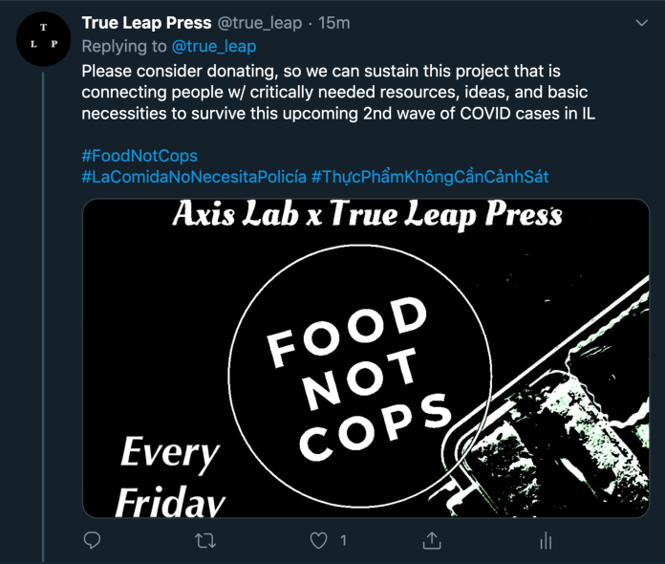Like the tweet with heart icon
This screenshot has width=665, height=564.
pos(319,540)
